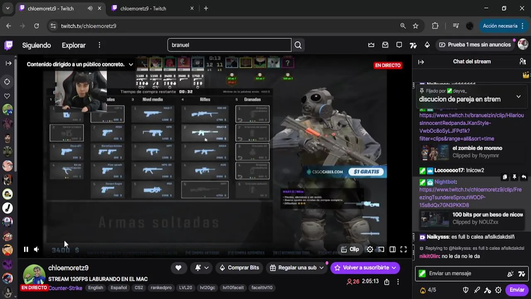
Task: Send the chat message with Enviar
Action: click(x=517, y=290)
